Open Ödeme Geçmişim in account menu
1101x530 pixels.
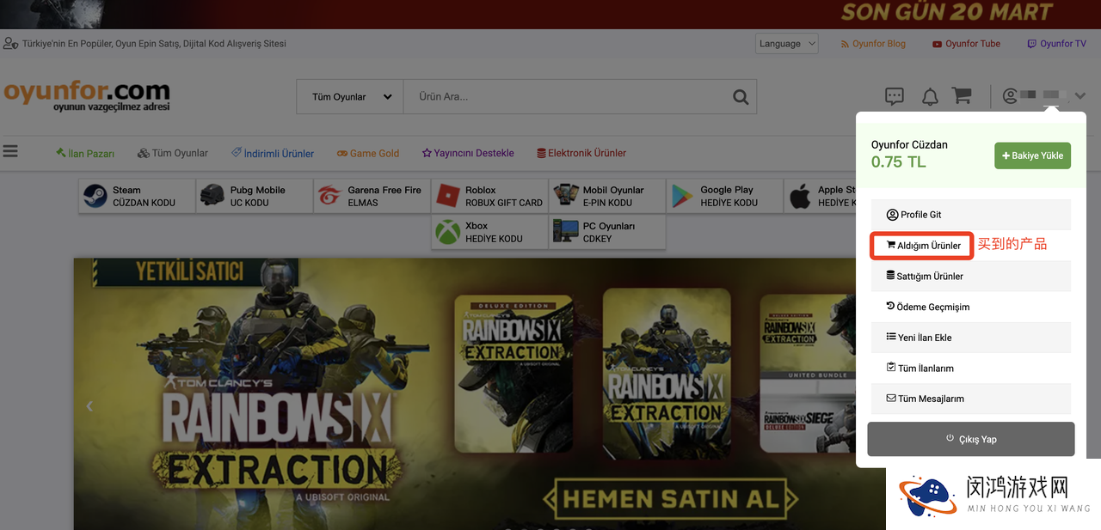[x=971, y=307]
